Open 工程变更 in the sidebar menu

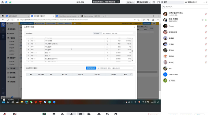[x=11, y=68]
